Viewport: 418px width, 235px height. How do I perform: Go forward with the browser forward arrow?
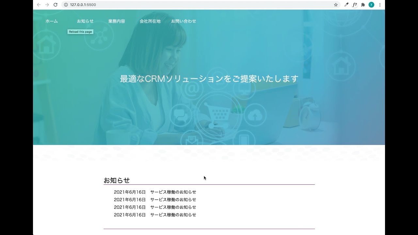point(47,5)
